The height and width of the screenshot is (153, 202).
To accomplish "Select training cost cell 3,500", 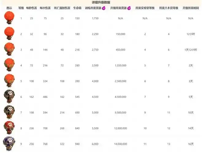I will 95,65.
